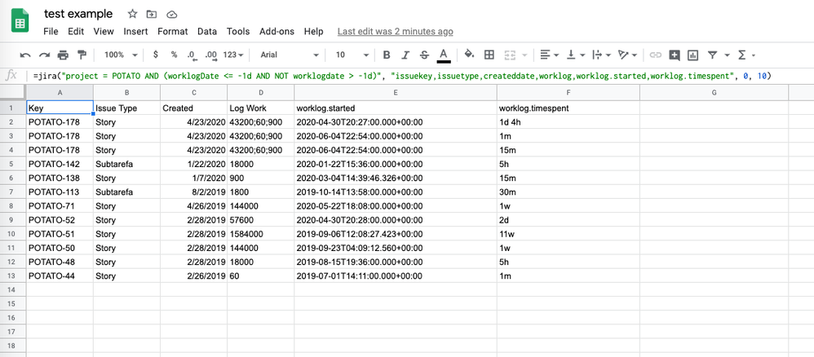
Task: Select row 5 header
Action: pyautogui.click(x=13, y=164)
